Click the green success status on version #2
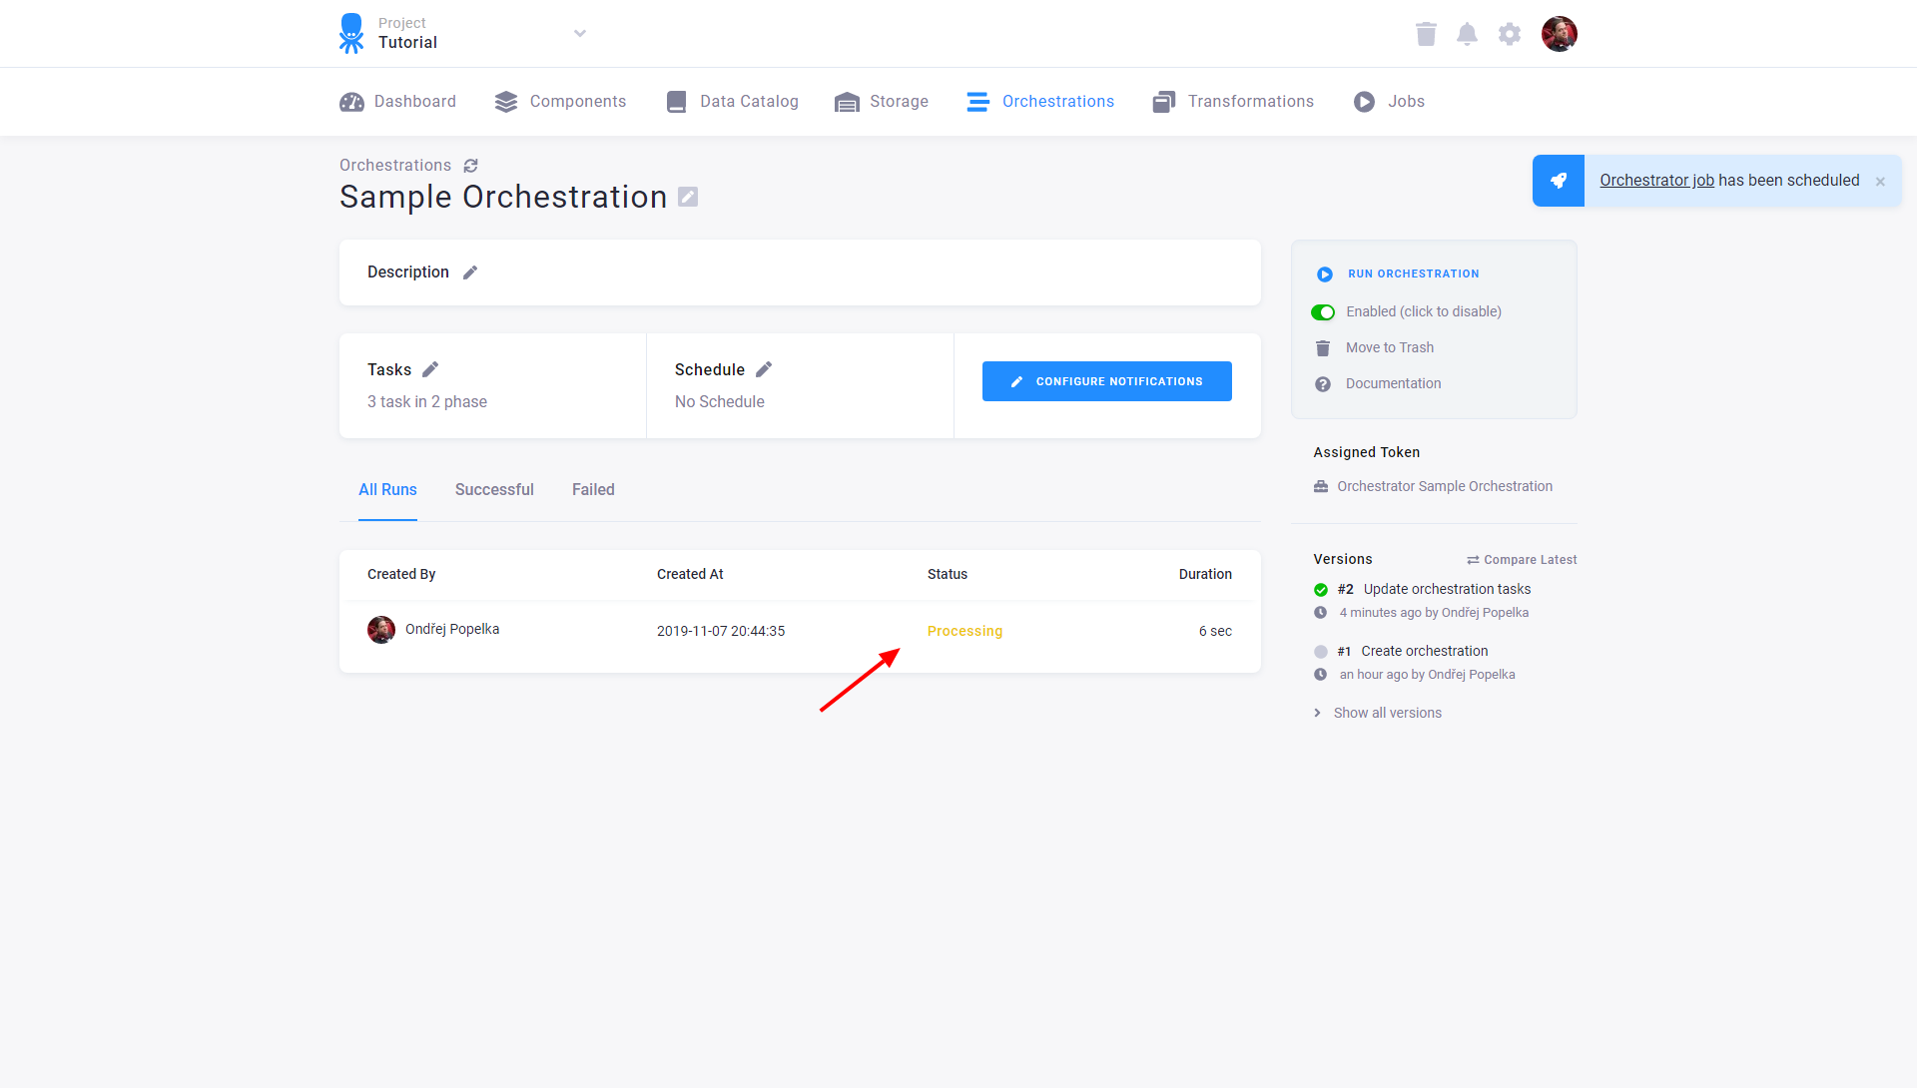Screen dimensions: 1917x1088 click(x=1320, y=589)
